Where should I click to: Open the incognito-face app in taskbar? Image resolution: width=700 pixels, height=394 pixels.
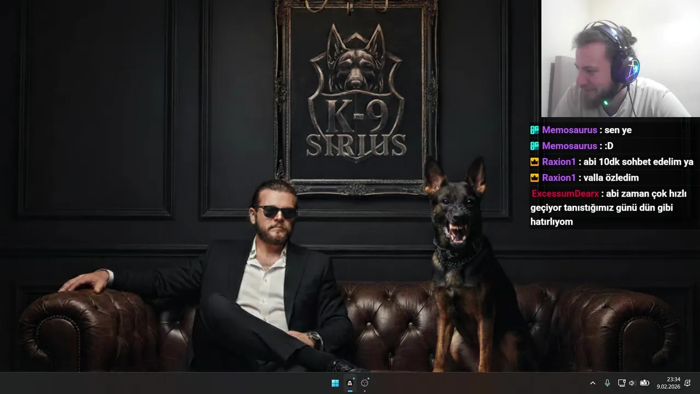350,383
